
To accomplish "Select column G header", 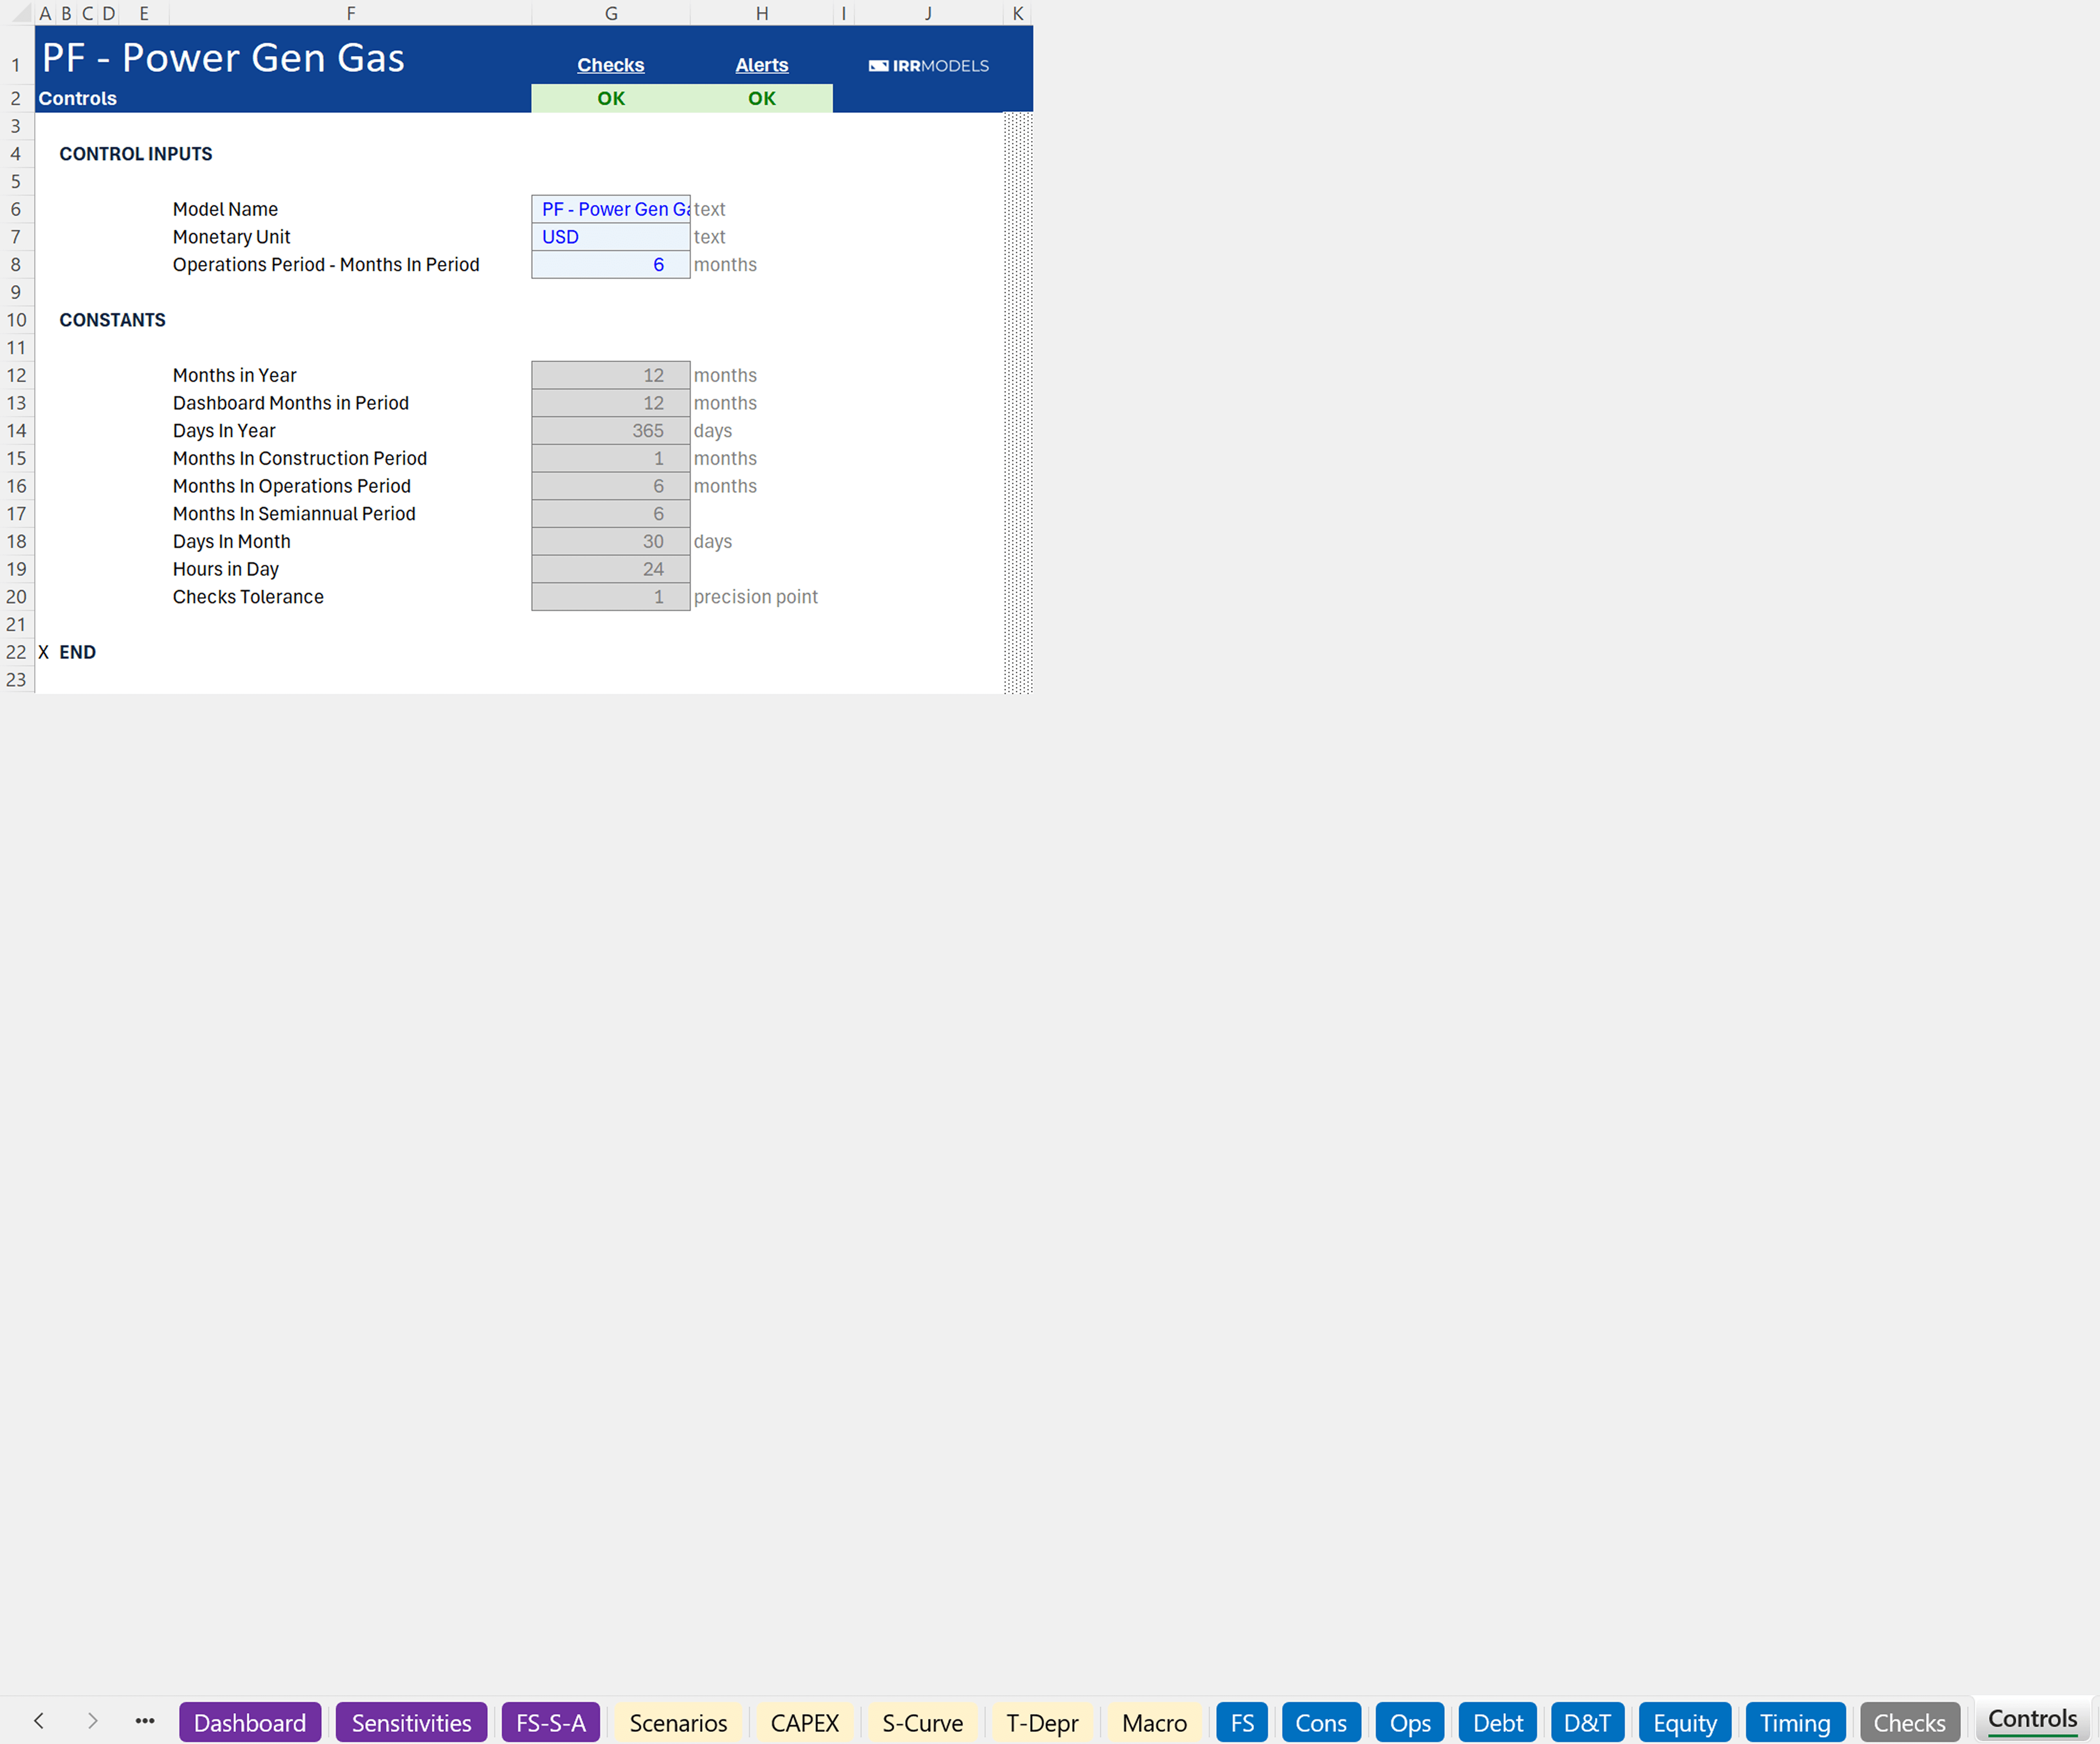I will tap(610, 13).
